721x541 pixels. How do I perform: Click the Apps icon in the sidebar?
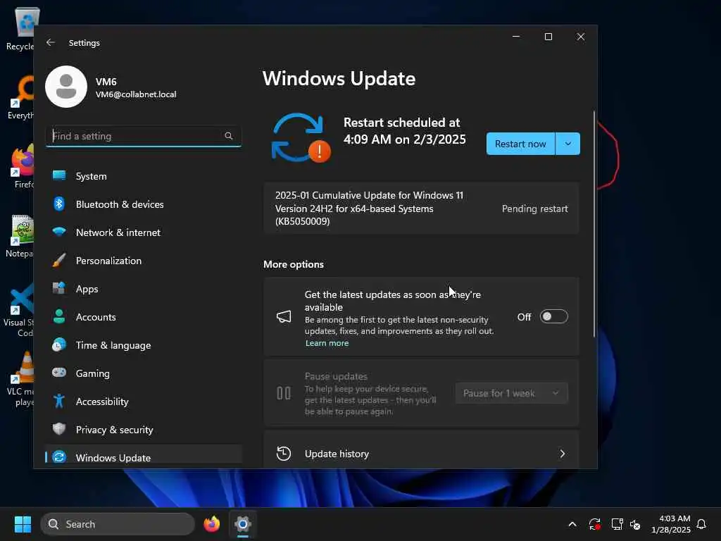point(59,288)
